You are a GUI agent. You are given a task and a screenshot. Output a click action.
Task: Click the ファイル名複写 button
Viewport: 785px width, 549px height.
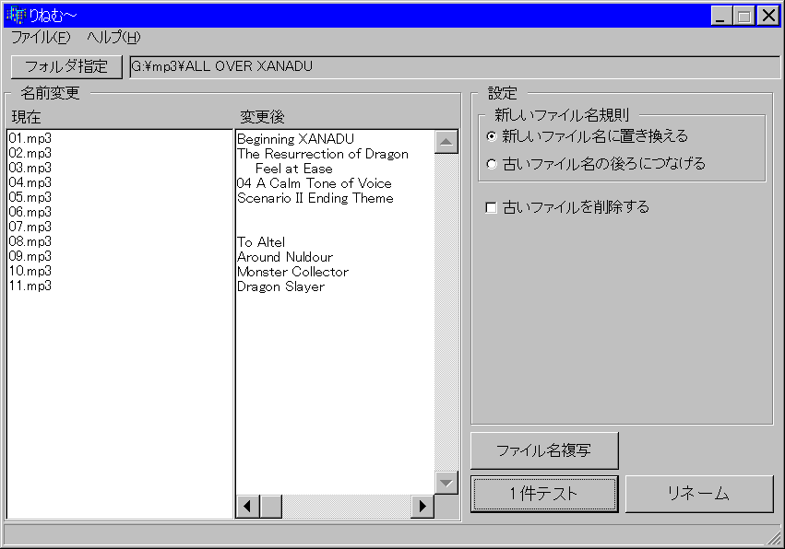pyautogui.click(x=544, y=450)
